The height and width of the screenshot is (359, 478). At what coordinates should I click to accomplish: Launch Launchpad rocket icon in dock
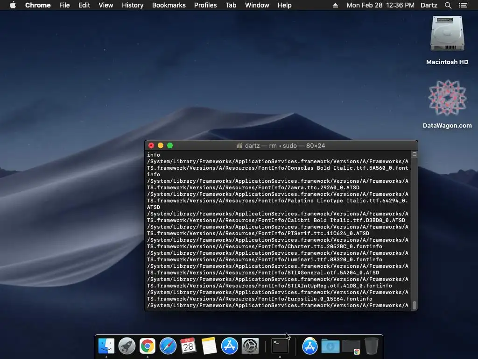tap(127, 346)
